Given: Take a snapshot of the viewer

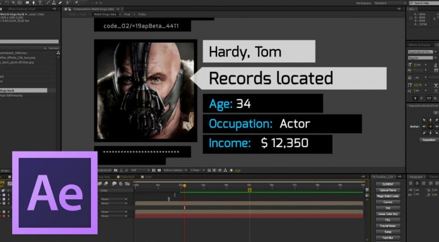Looking at the screenshot, I should tap(115, 170).
